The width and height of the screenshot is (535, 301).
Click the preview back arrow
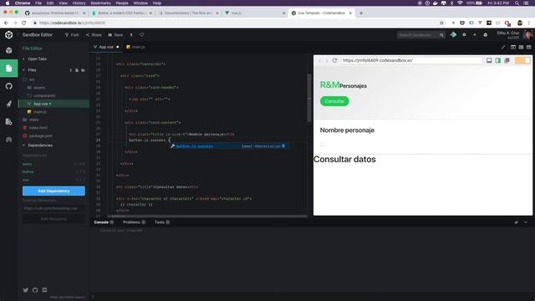point(319,60)
